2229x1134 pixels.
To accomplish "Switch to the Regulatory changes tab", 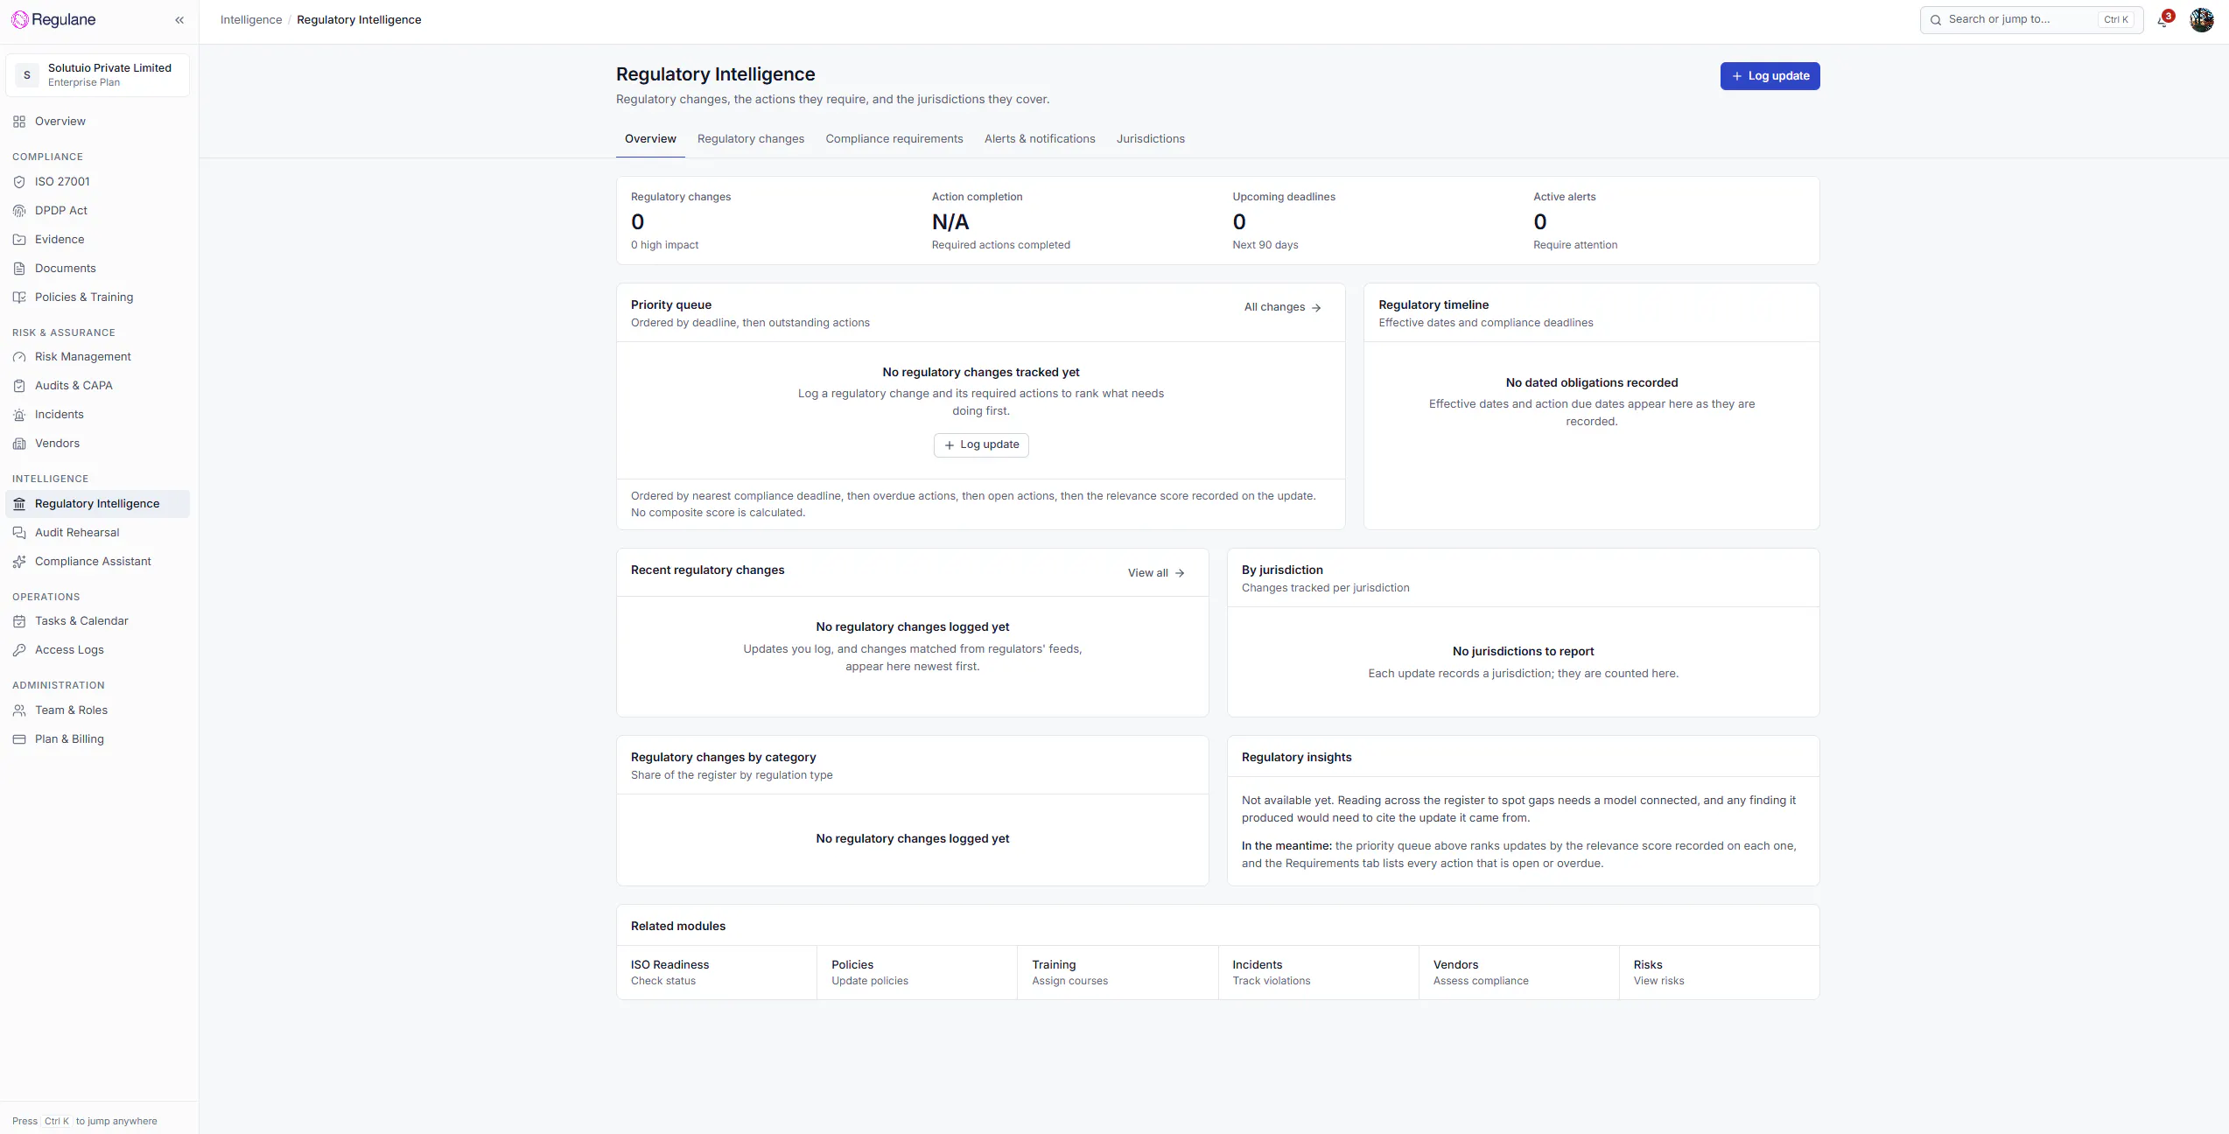I will tap(750, 139).
